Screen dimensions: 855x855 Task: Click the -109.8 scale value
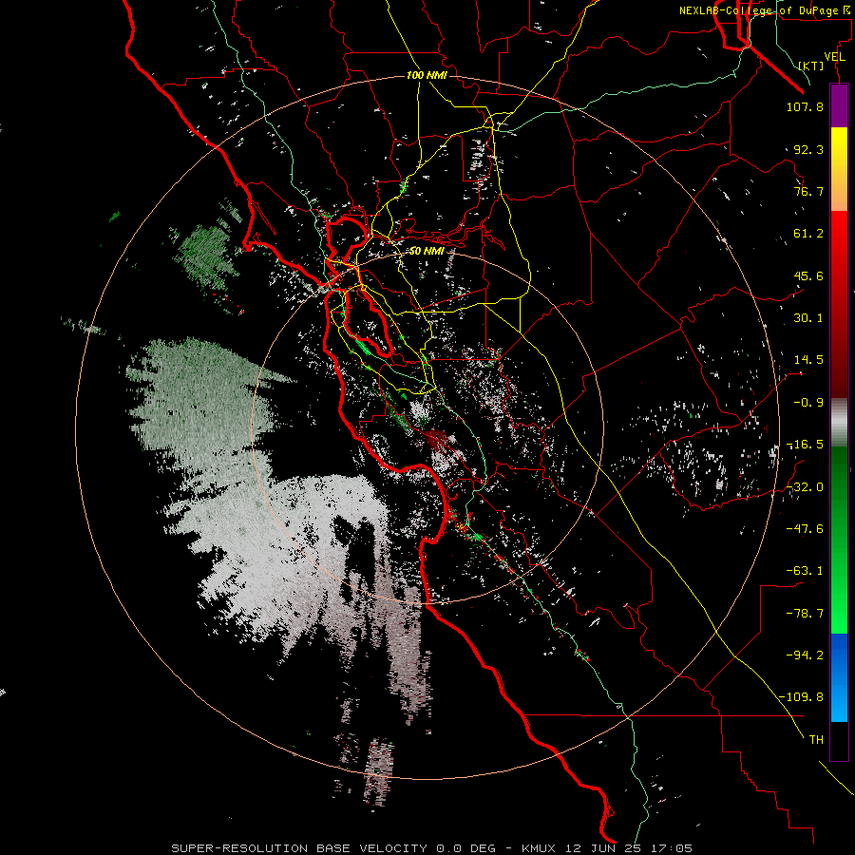802,697
